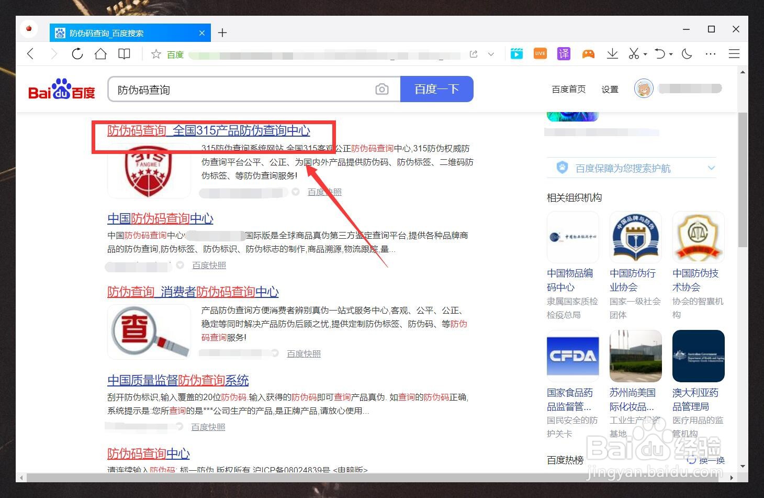The width and height of the screenshot is (764, 498).
Task: Click the 中国防伪行业协会 emblem thumbnail
Action: (636, 237)
